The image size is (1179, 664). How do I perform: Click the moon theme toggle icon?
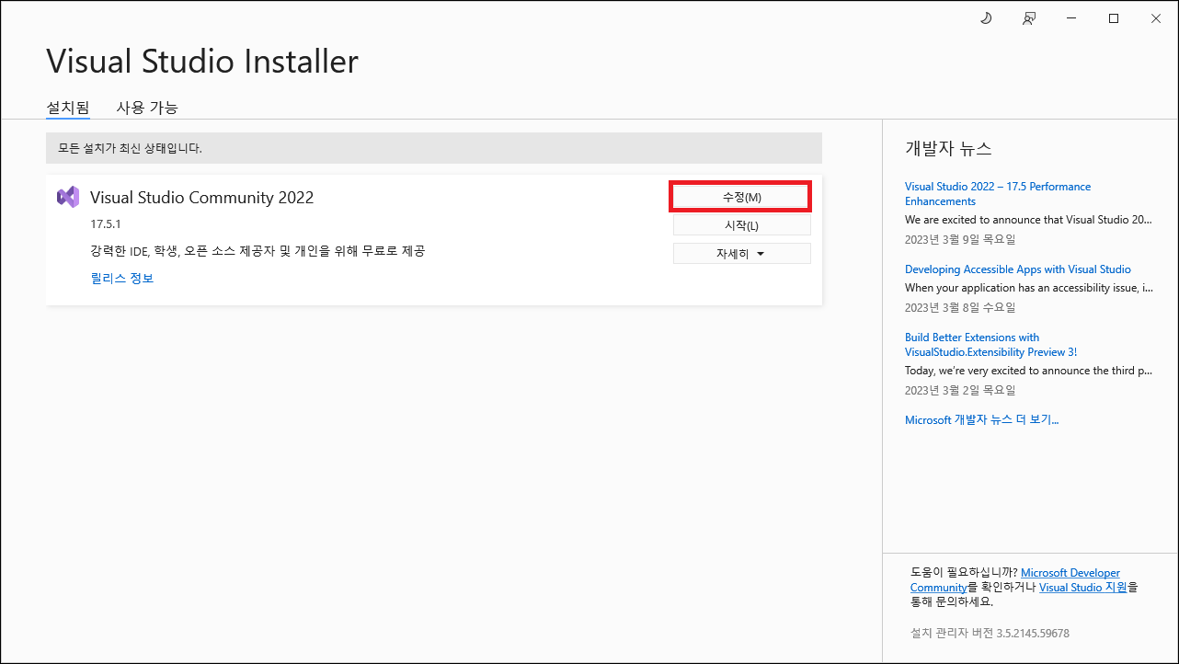tap(986, 17)
